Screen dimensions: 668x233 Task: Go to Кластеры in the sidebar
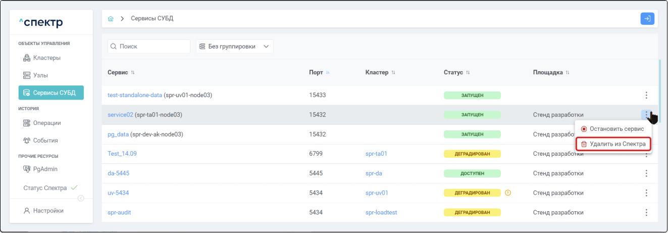(47, 58)
